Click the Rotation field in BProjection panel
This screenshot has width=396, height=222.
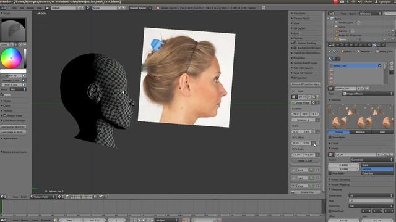coord(303,120)
